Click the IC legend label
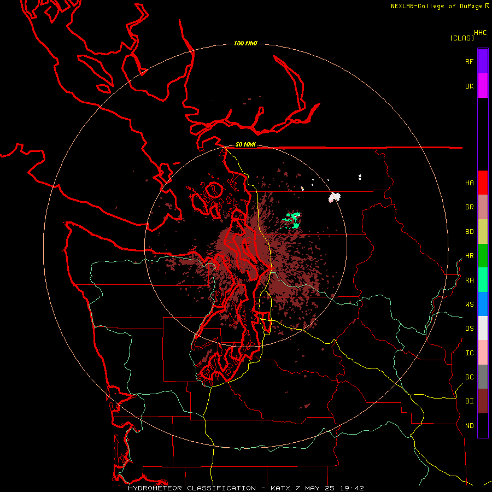Image resolution: width=492 pixels, height=492 pixels. pyautogui.click(x=469, y=353)
